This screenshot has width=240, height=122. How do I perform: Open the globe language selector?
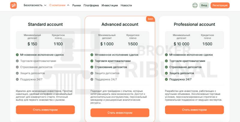(195, 5)
